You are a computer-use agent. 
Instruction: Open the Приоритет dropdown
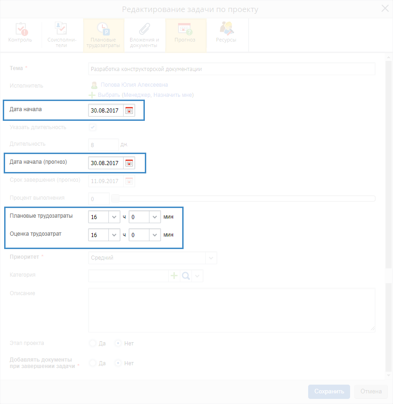(x=211, y=258)
